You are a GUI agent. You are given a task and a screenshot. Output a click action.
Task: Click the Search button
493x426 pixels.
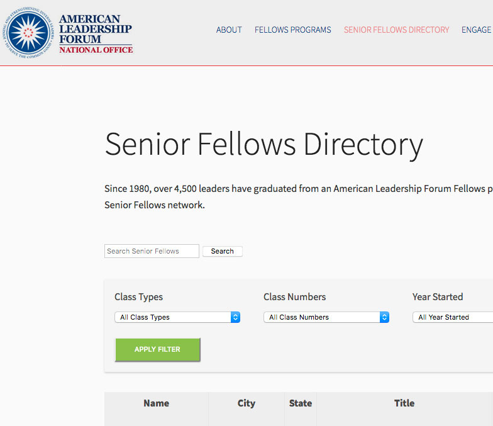pos(223,252)
